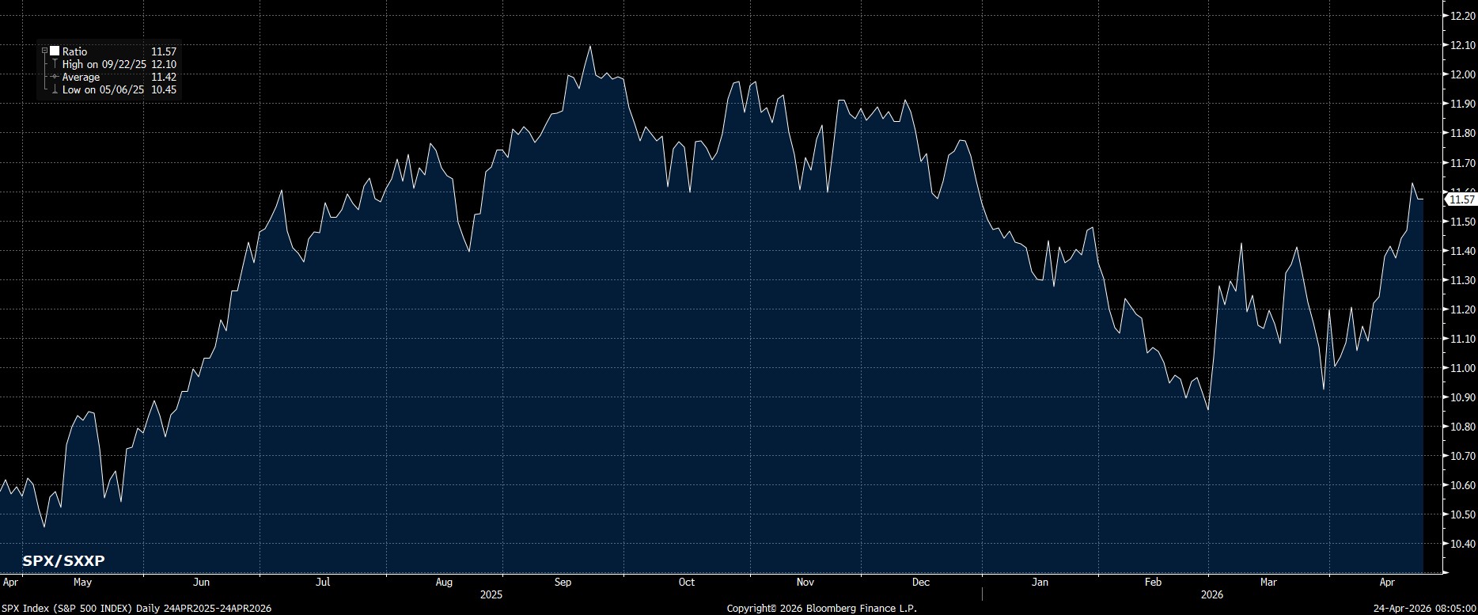
Task: Click the SPX Index daily range footer text
Action: tap(136, 608)
